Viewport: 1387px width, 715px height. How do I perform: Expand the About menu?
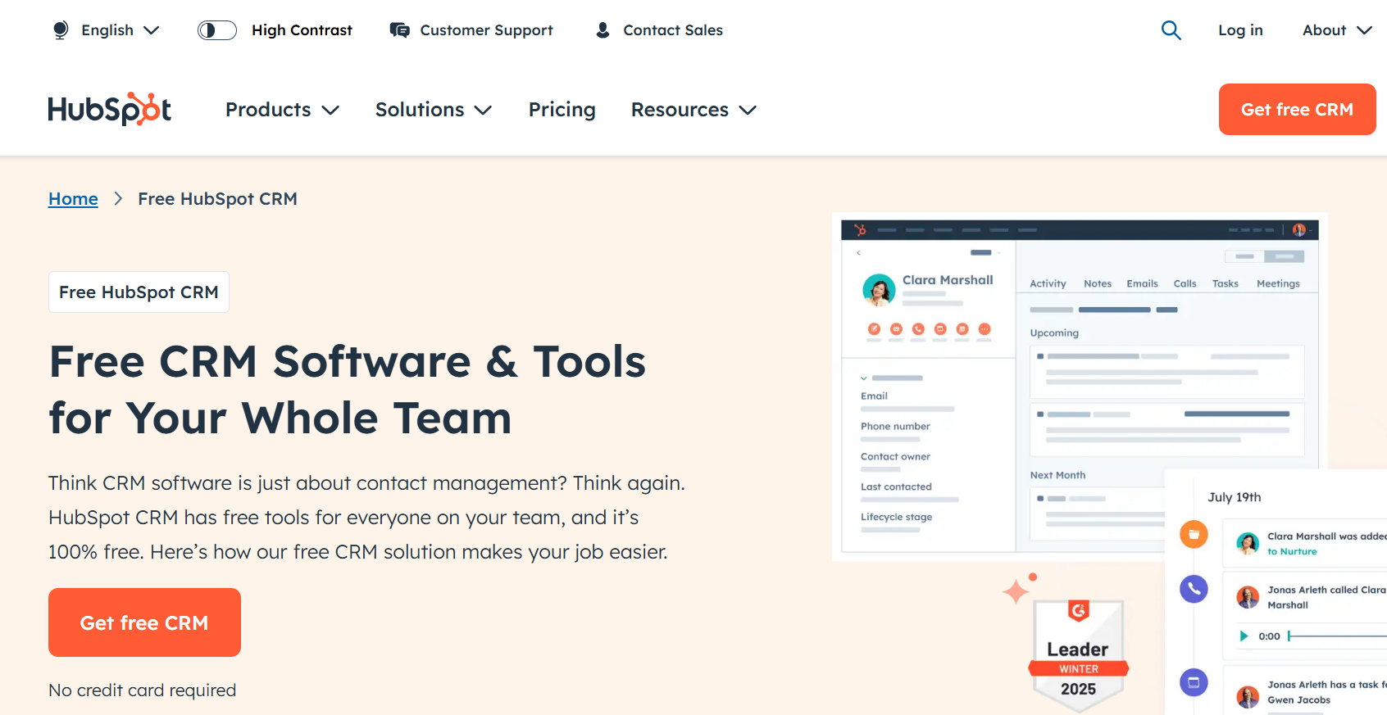pos(1337,30)
